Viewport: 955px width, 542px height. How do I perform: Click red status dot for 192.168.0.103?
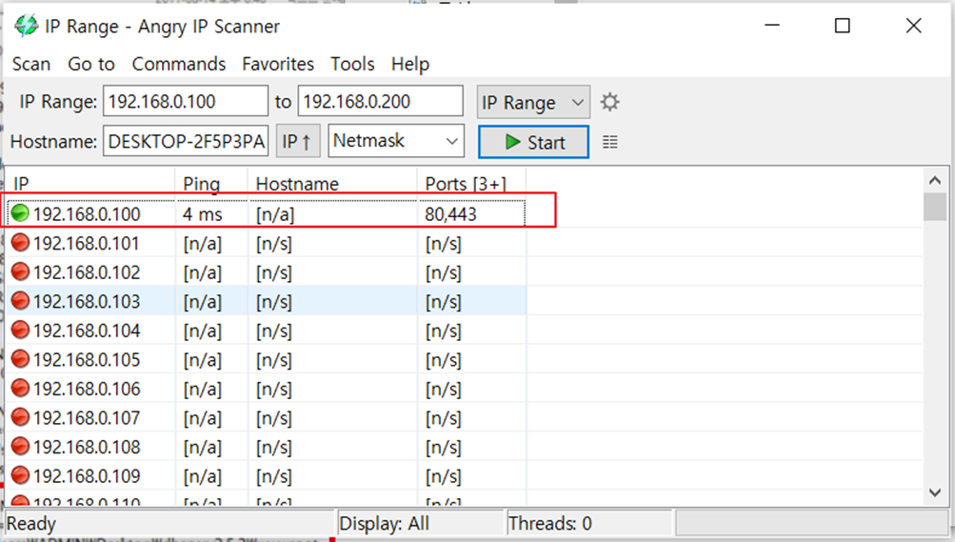point(20,301)
